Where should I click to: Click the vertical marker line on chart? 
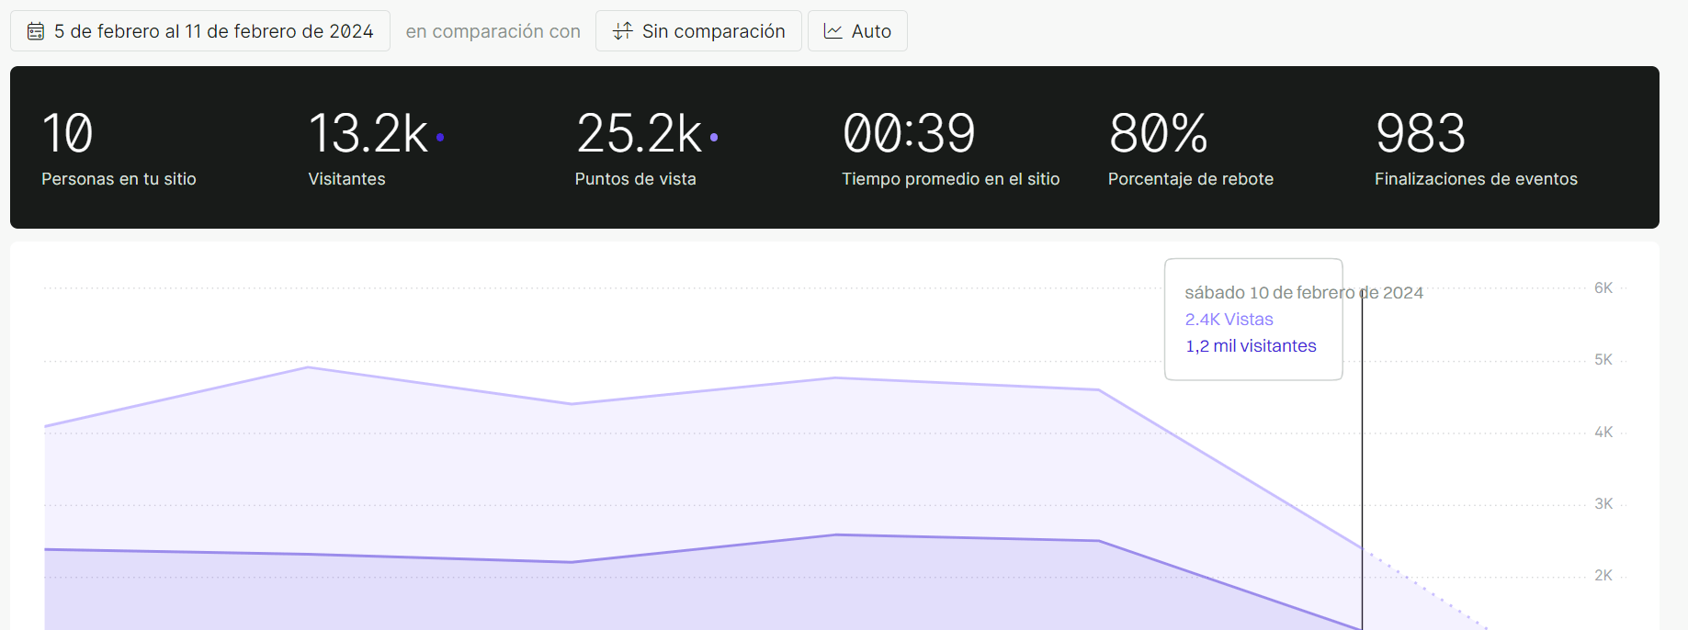click(1362, 459)
